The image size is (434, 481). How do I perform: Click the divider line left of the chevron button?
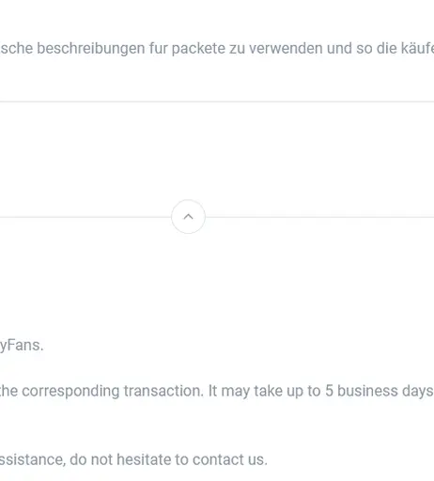[x=85, y=217]
